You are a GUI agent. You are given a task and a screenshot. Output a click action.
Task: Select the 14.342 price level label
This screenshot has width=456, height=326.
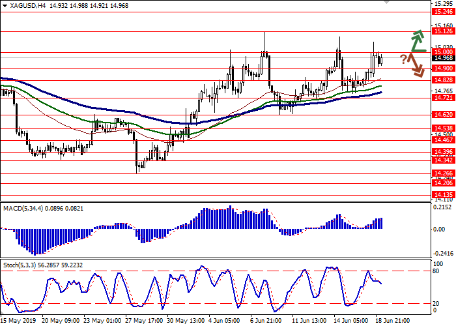pos(444,160)
